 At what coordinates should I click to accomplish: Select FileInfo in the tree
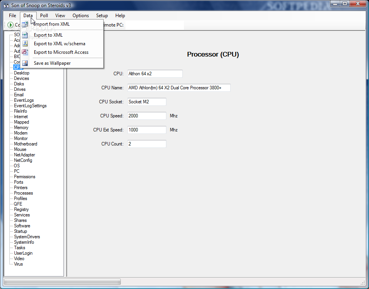21,111
